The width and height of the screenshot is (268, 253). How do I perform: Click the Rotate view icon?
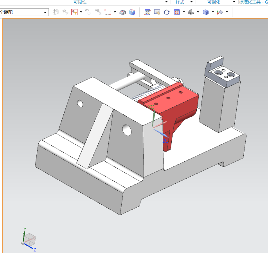point(167,13)
